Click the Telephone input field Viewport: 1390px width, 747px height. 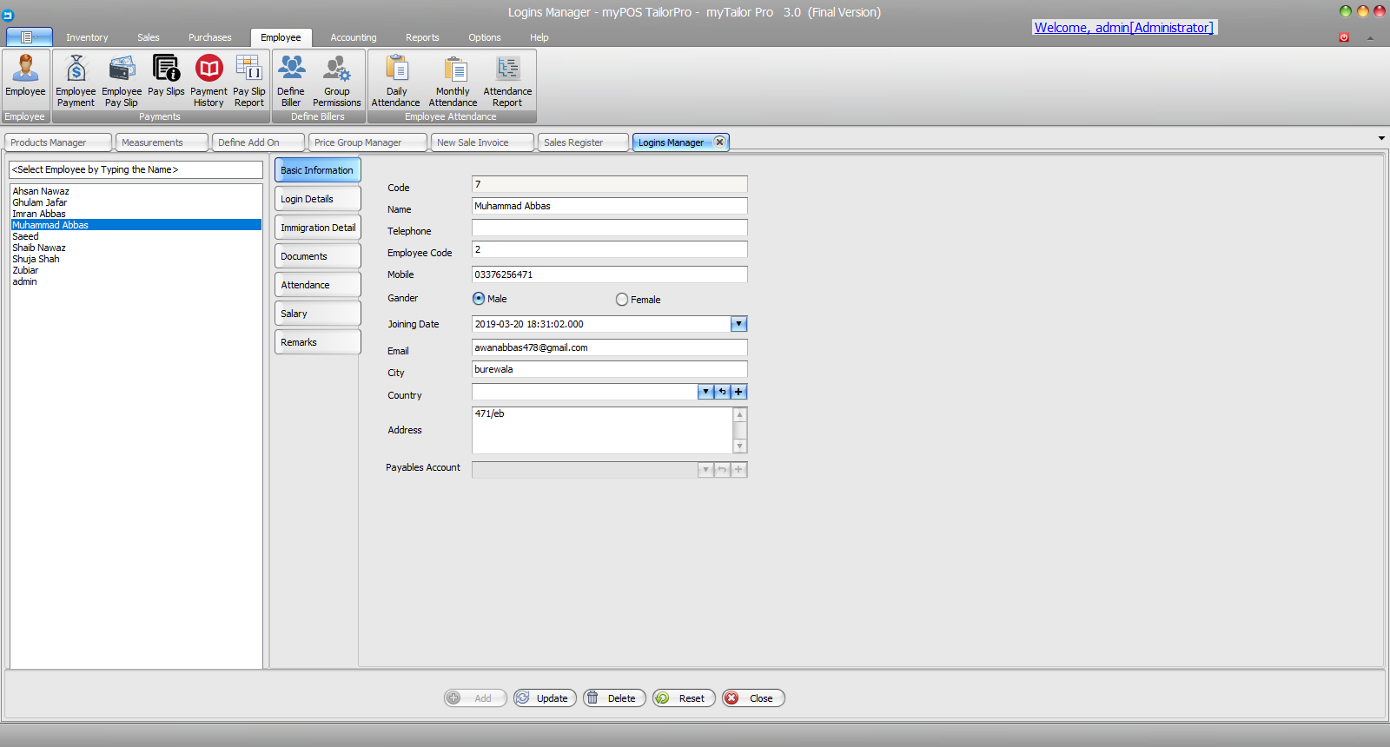[609, 228]
